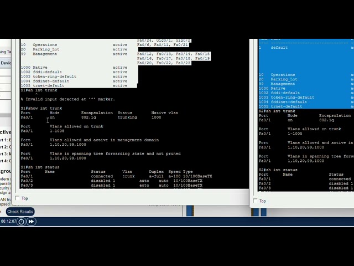Click the Fa0/2 row in S1 interface status
This screenshot has height=266, width=354.
click(x=112, y=181)
